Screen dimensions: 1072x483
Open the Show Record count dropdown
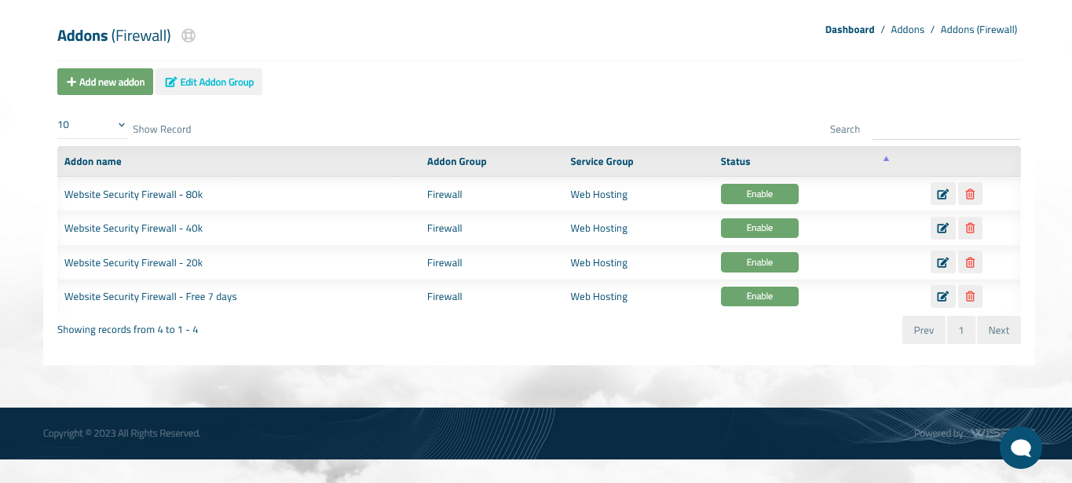(92, 125)
